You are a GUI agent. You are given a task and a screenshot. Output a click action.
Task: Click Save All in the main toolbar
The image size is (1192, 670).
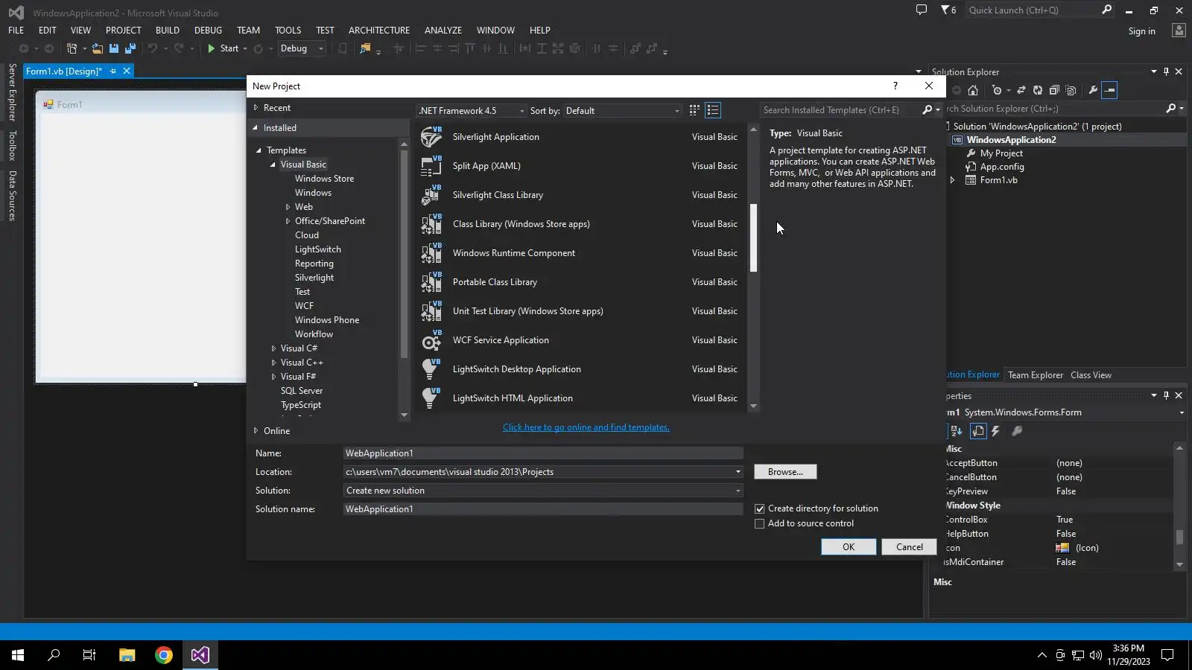point(130,48)
